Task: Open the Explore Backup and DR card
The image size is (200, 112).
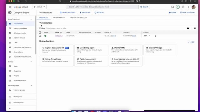Action: (57, 50)
